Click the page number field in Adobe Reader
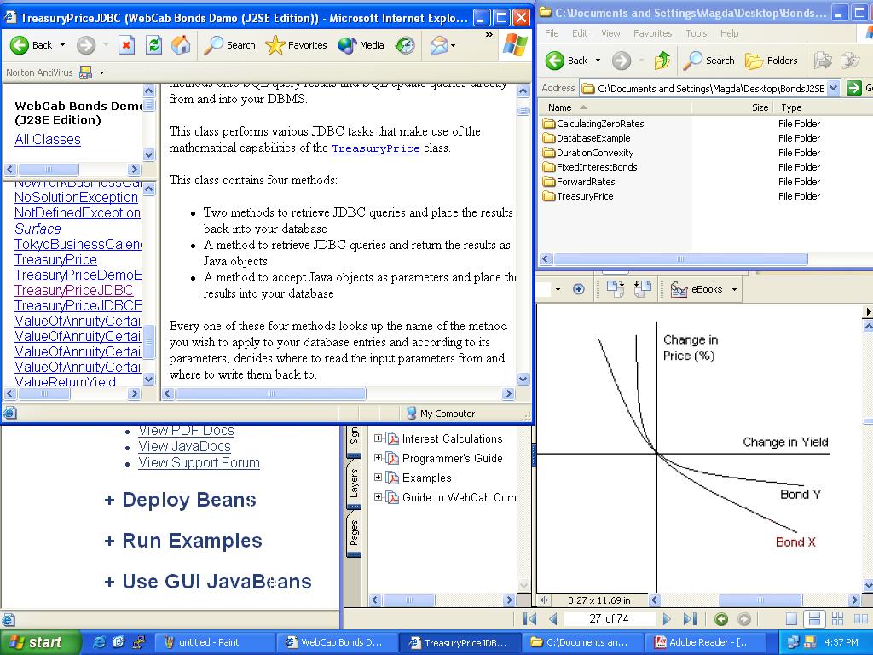This screenshot has width=873, height=655. point(609,619)
